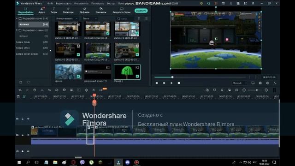Viewport: 295px width, 166px height.
Task: Open the Media files tab
Action: coord(26,11)
